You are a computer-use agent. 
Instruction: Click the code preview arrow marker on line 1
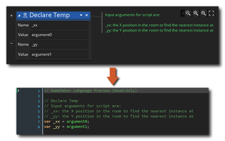coord(18,91)
